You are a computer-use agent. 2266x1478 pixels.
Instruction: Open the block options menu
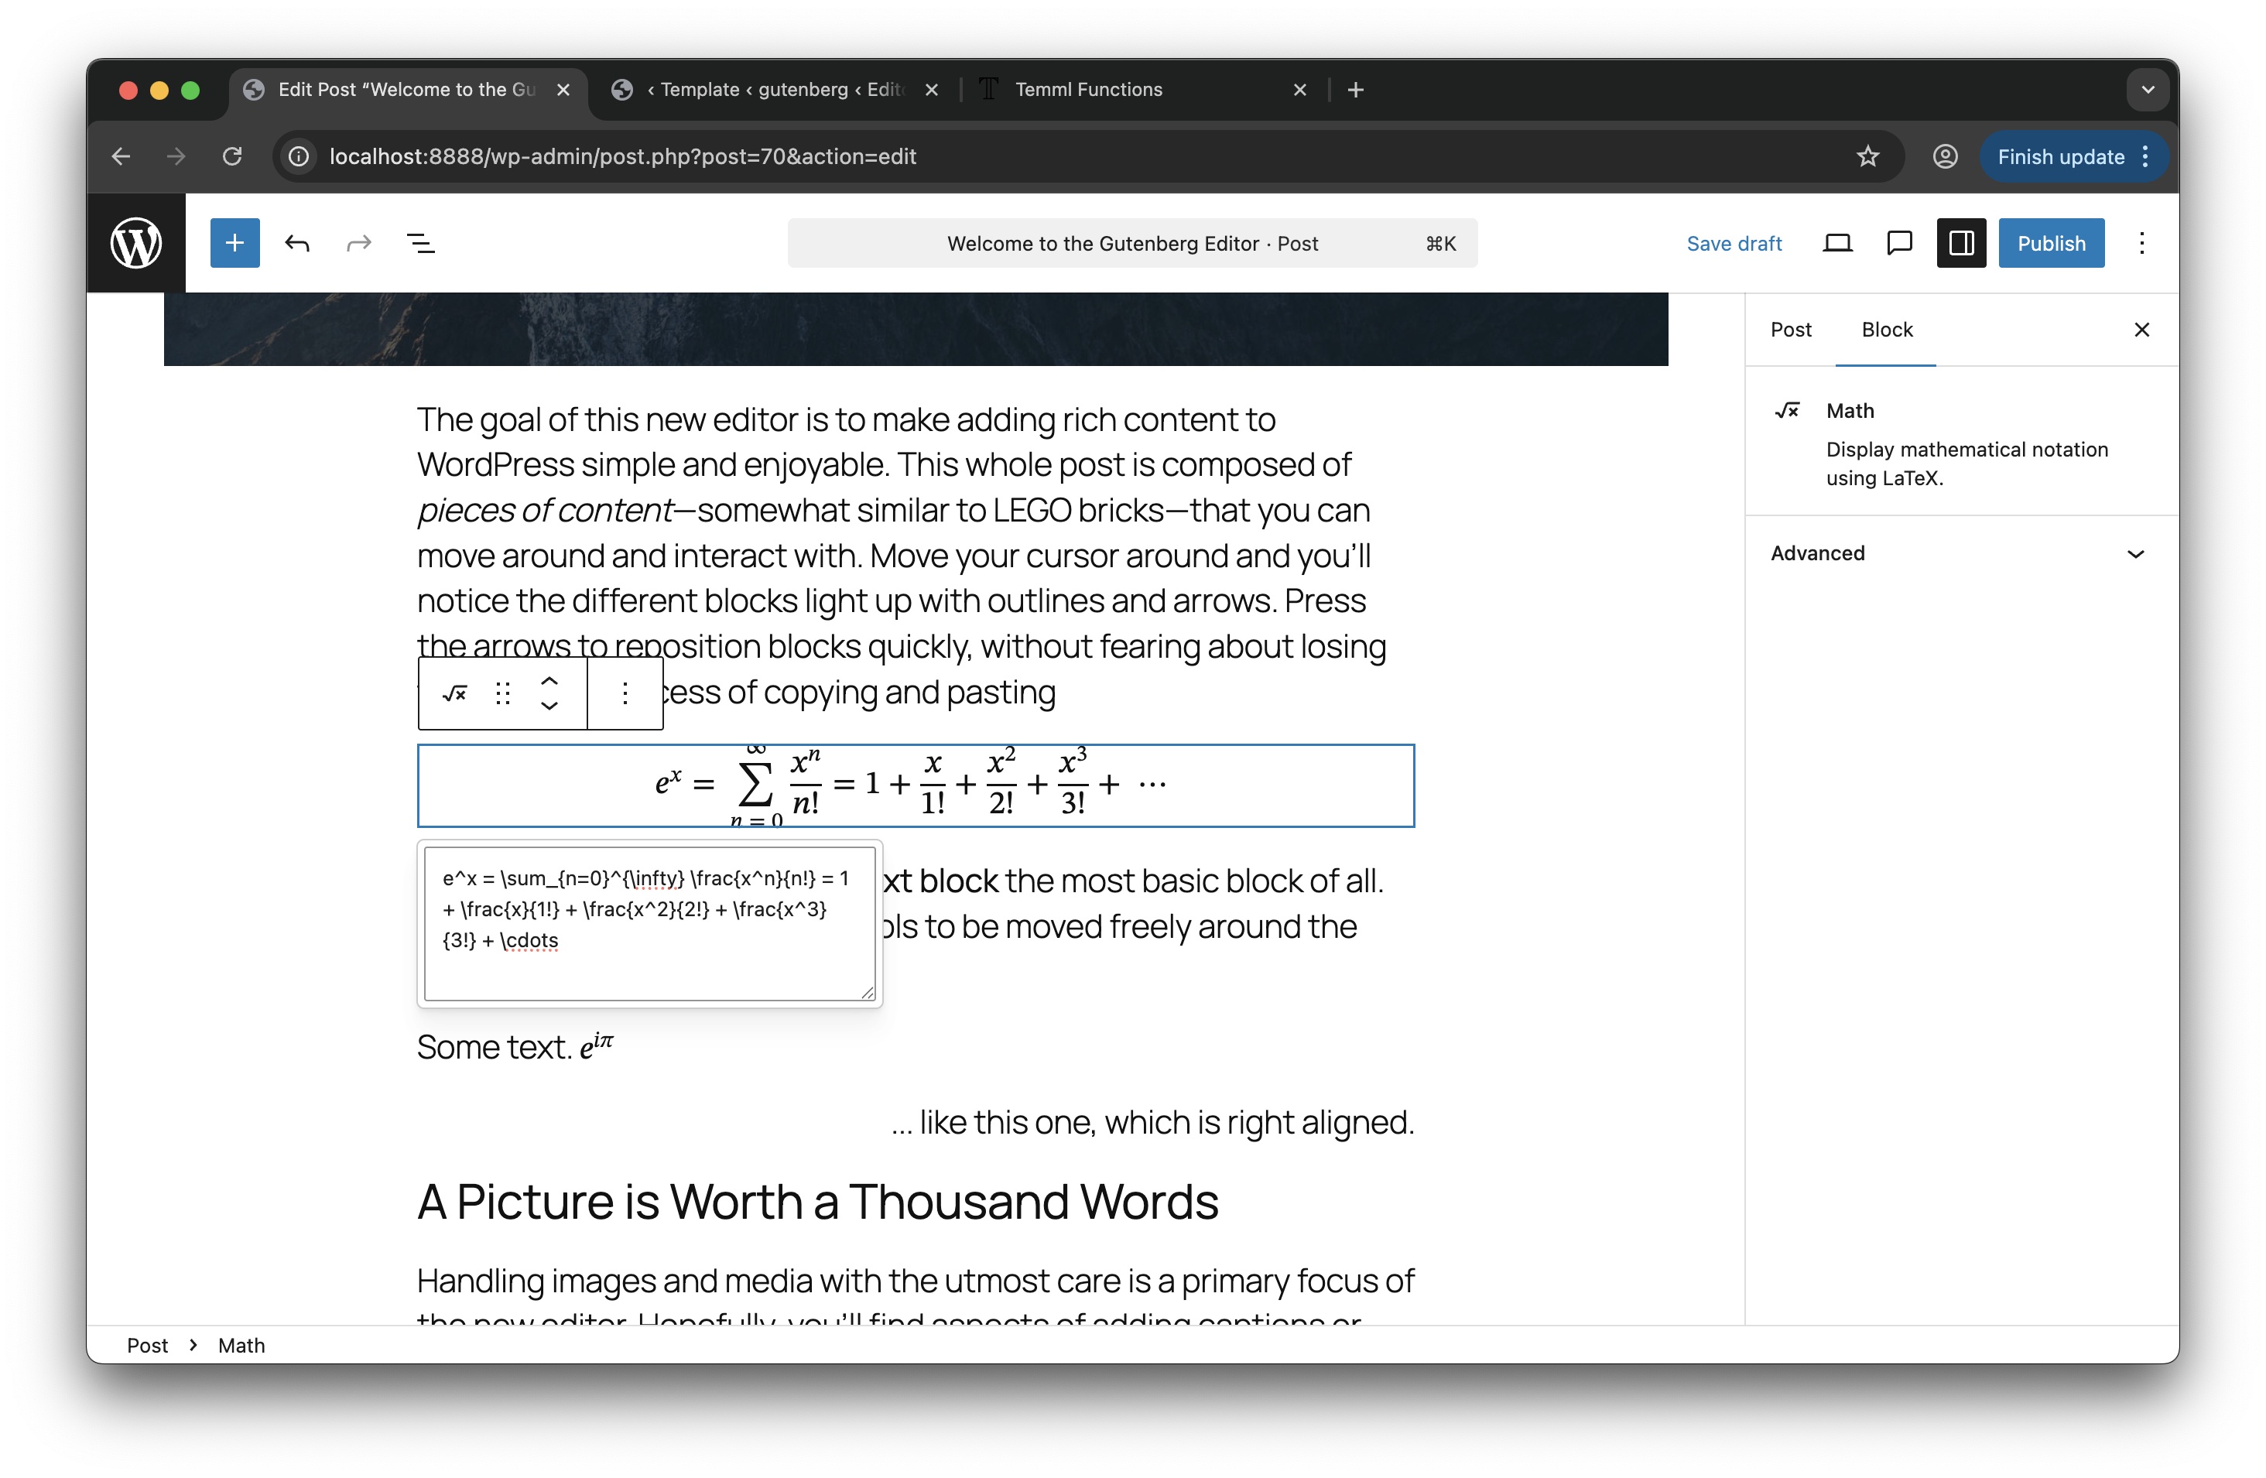coord(625,693)
